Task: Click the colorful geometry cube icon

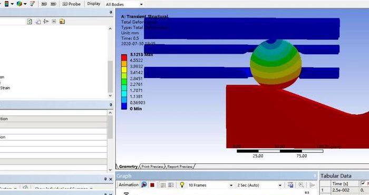Action: click(20, 4)
